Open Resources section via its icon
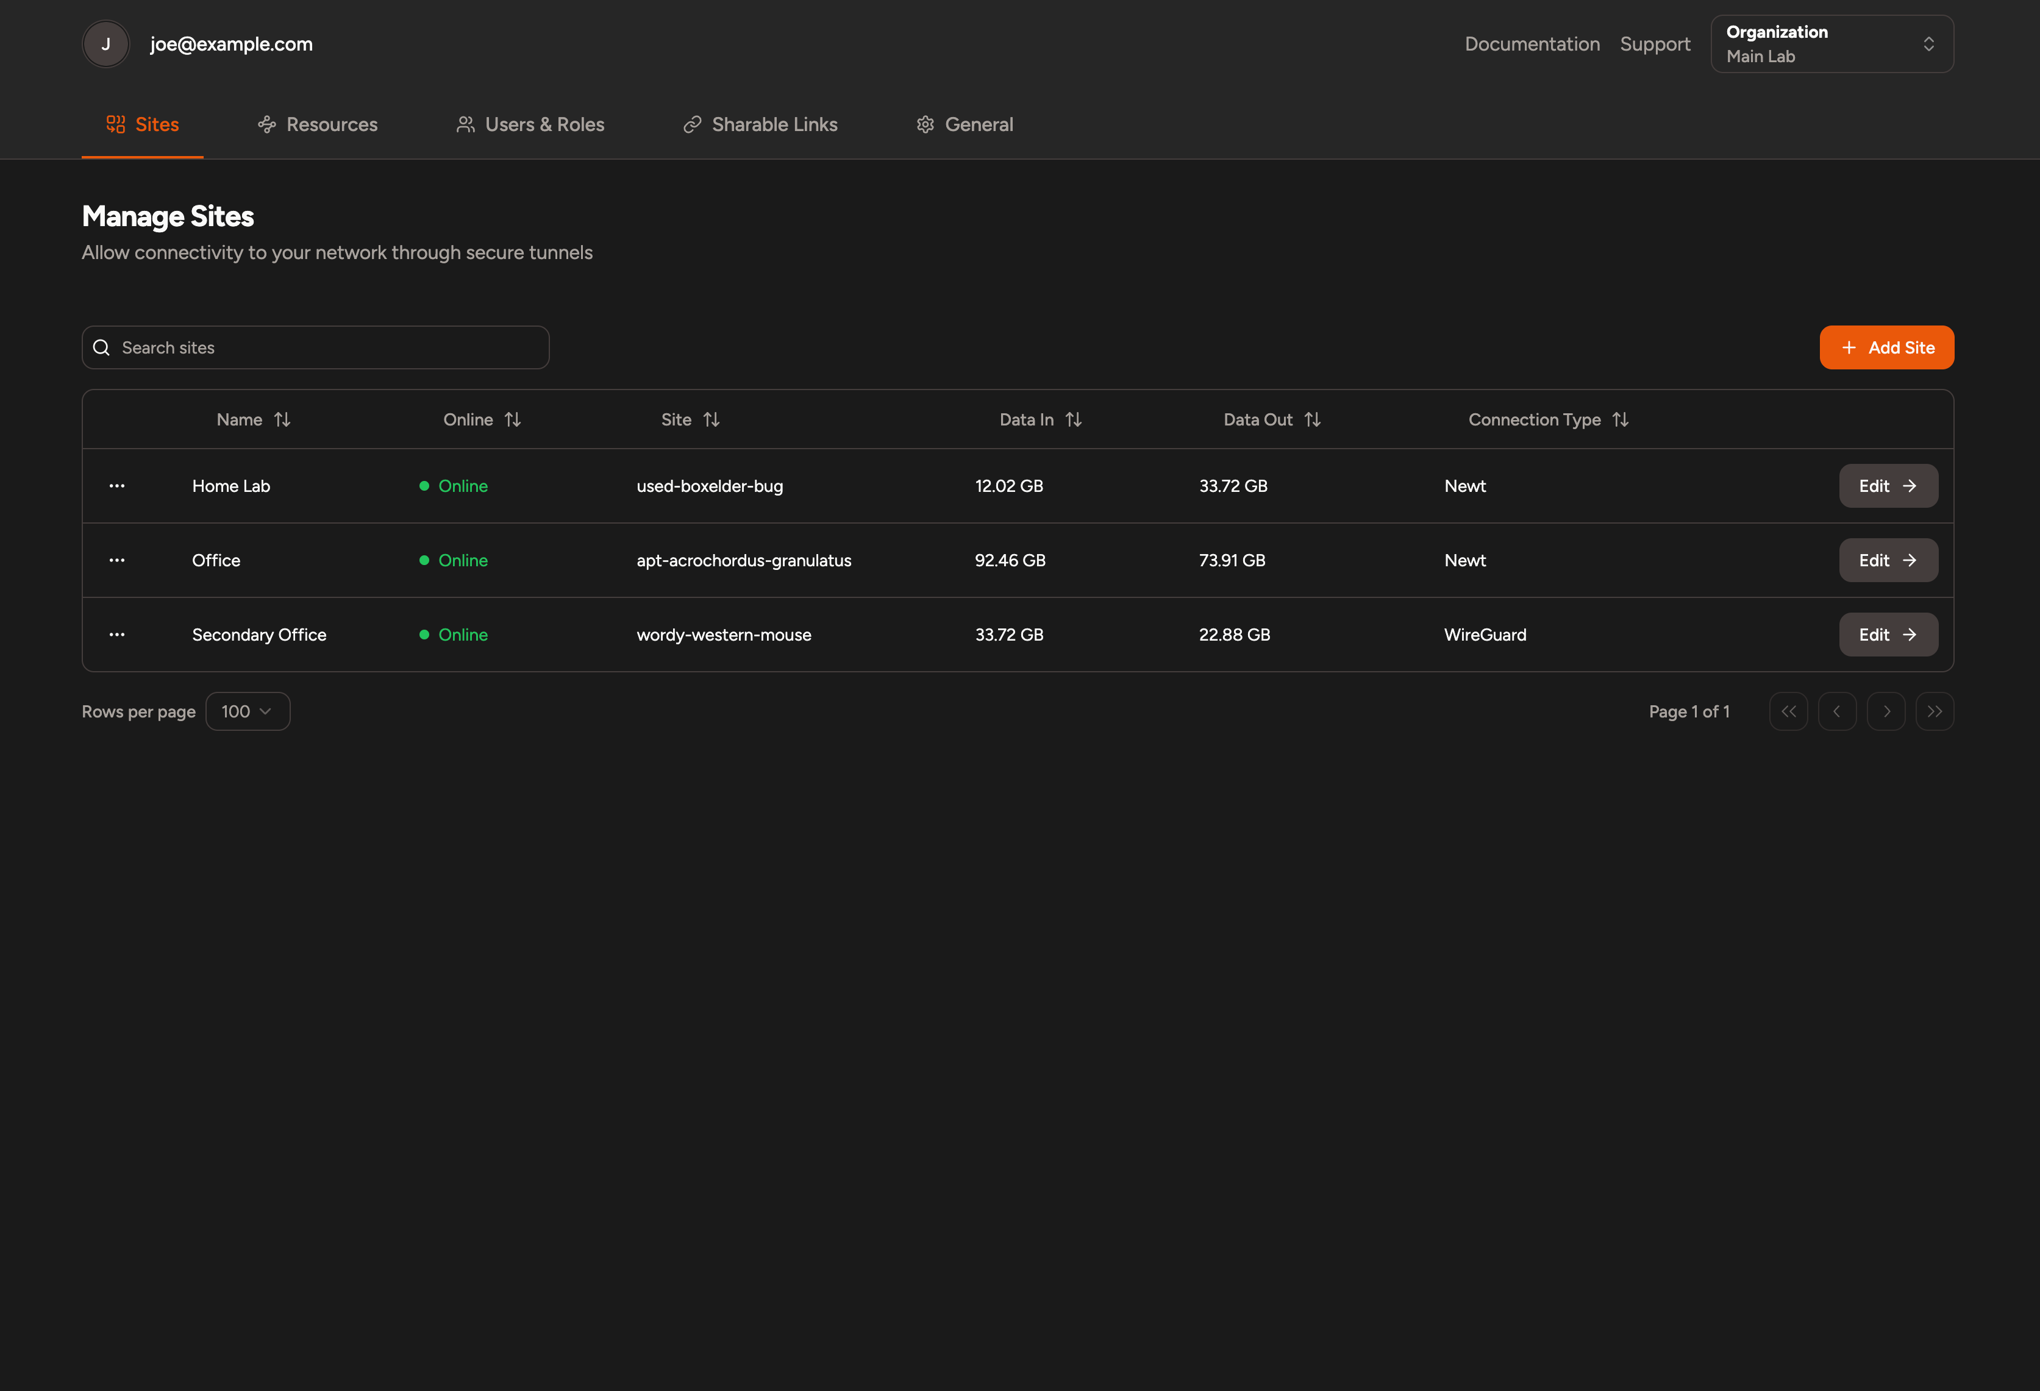This screenshot has width=2040, height=1391. 266,124
